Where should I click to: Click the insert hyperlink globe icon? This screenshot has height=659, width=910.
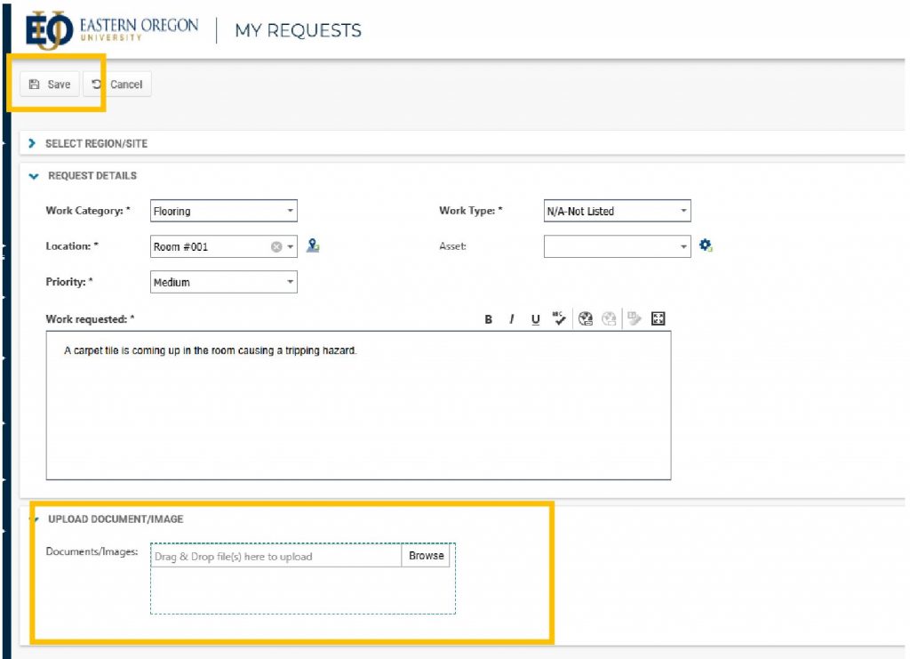(x=586, y=318)
